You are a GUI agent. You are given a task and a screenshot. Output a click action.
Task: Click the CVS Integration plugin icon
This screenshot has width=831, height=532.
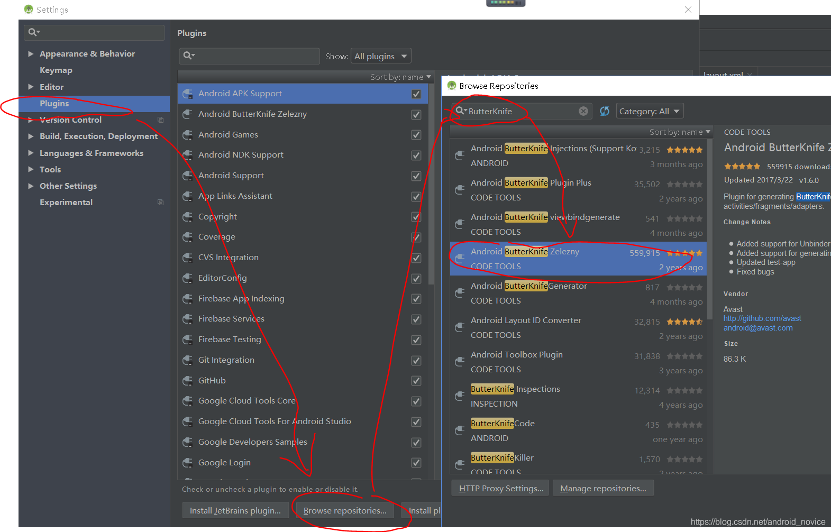[x=187, y=258]
